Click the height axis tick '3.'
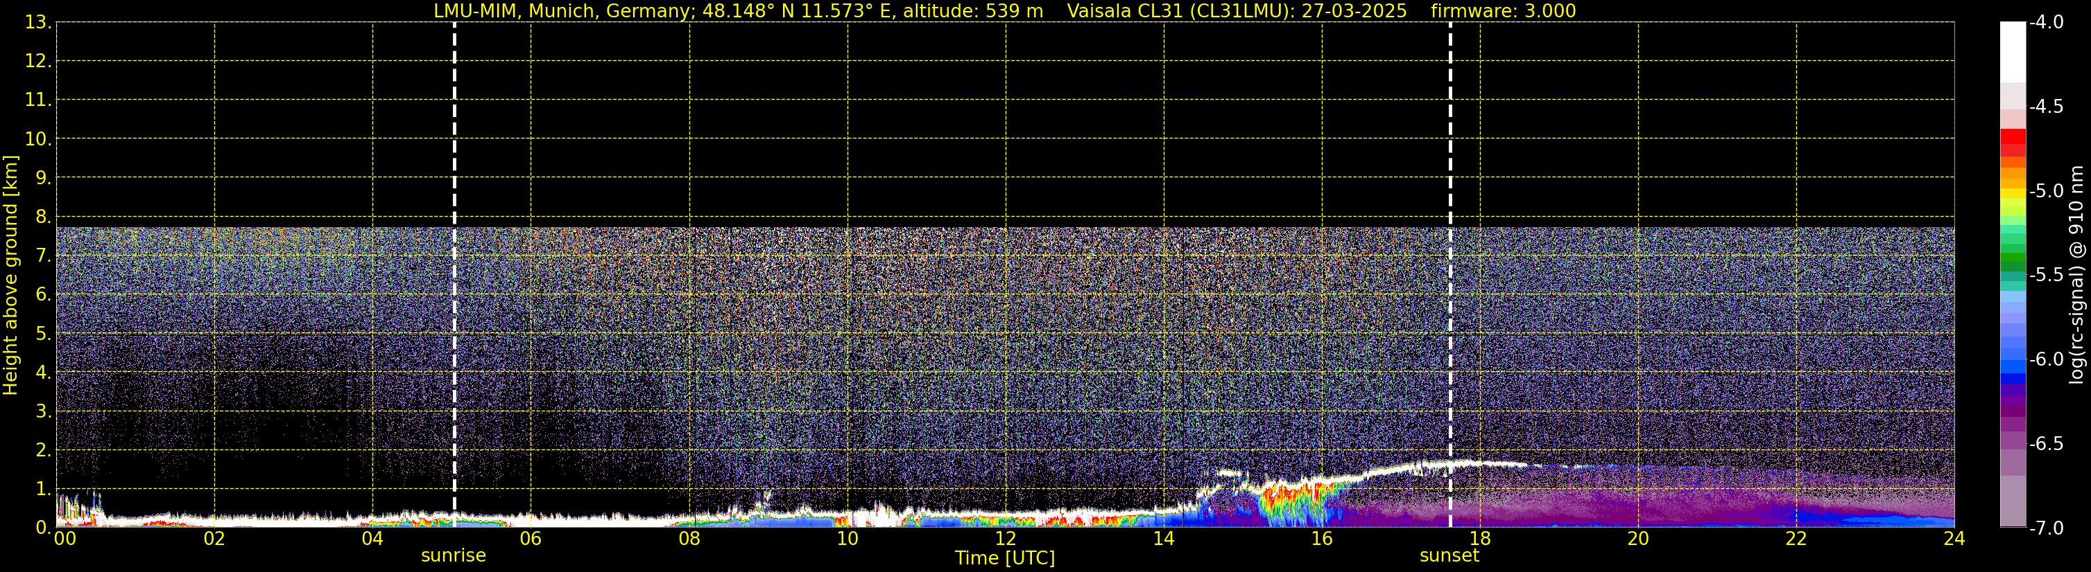The image size is (2091, 572). 43,411
